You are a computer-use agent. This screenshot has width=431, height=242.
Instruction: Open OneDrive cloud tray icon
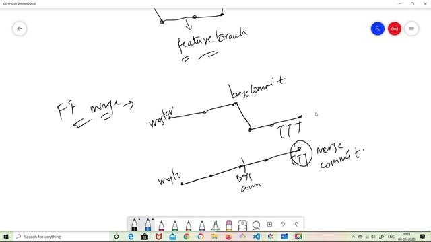pos(360,237)
